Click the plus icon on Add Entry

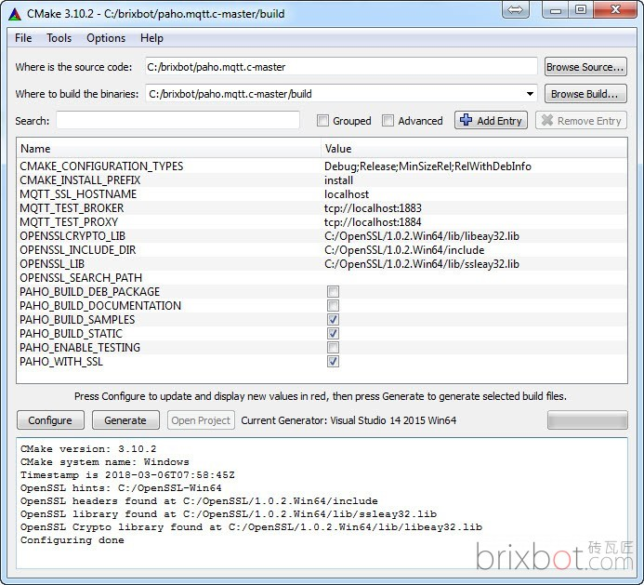point(466,121)
